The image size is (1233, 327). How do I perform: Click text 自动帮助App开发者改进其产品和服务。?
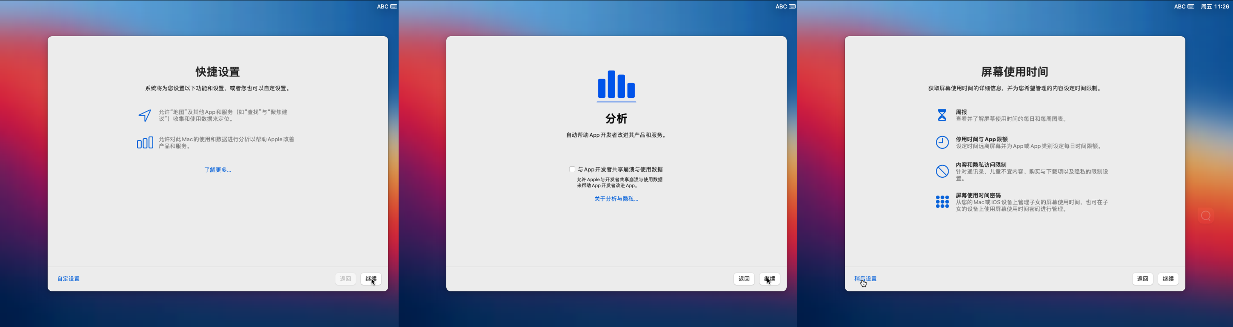click(x=616, y=135)
